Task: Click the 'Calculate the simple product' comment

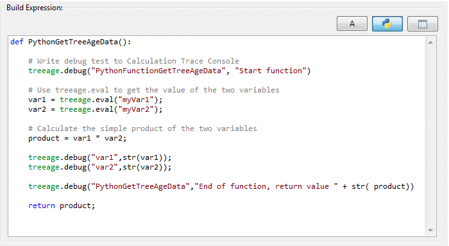Action: point(142,128)
